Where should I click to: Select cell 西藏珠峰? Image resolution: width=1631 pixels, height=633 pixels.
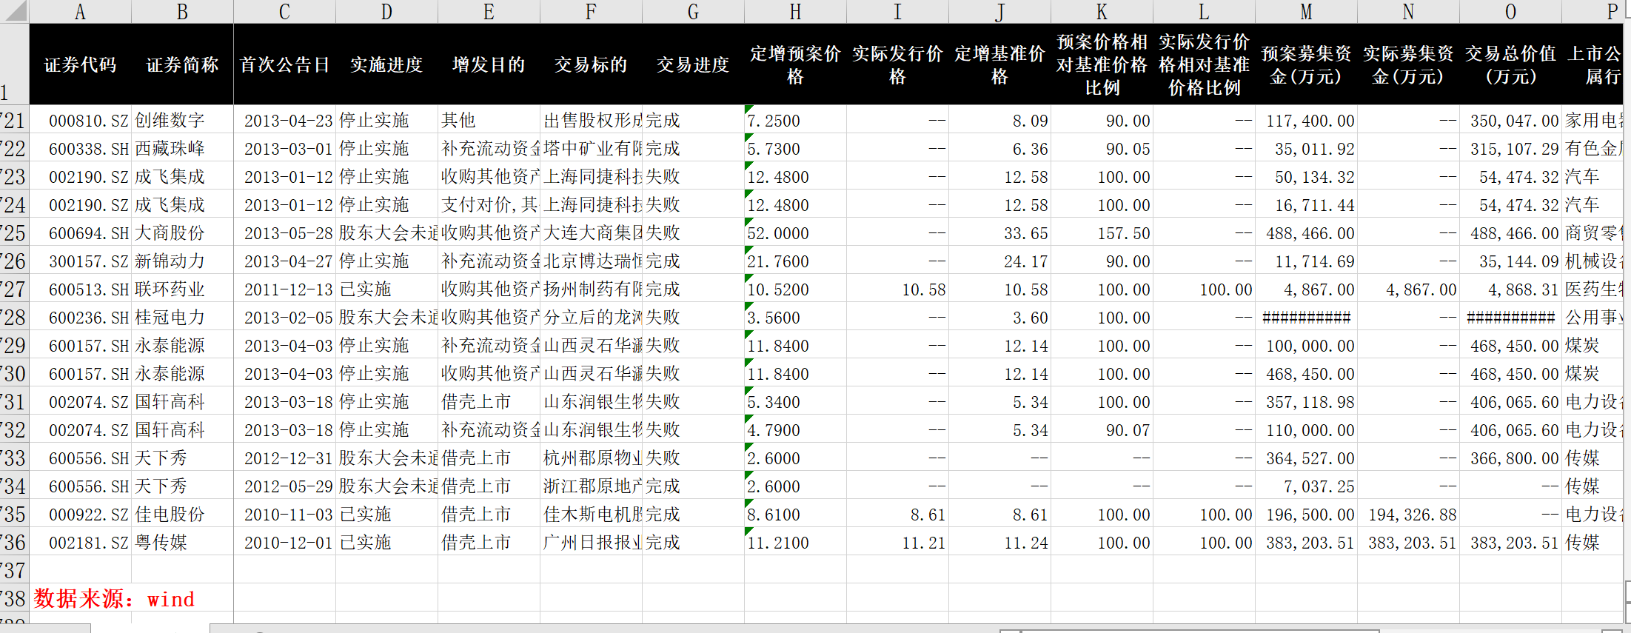182,148
